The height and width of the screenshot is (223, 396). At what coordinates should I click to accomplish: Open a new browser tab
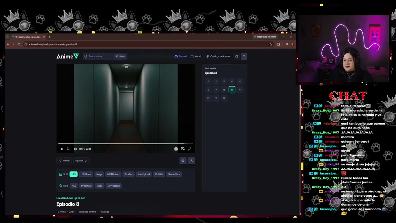click(49, 37)
